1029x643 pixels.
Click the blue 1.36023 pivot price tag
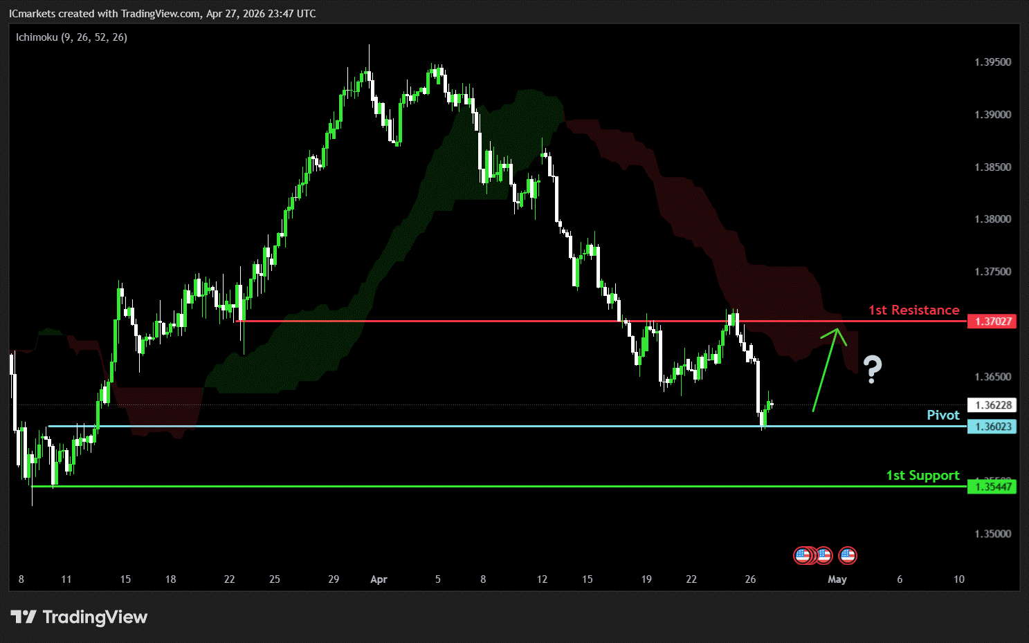coord(992,427)
